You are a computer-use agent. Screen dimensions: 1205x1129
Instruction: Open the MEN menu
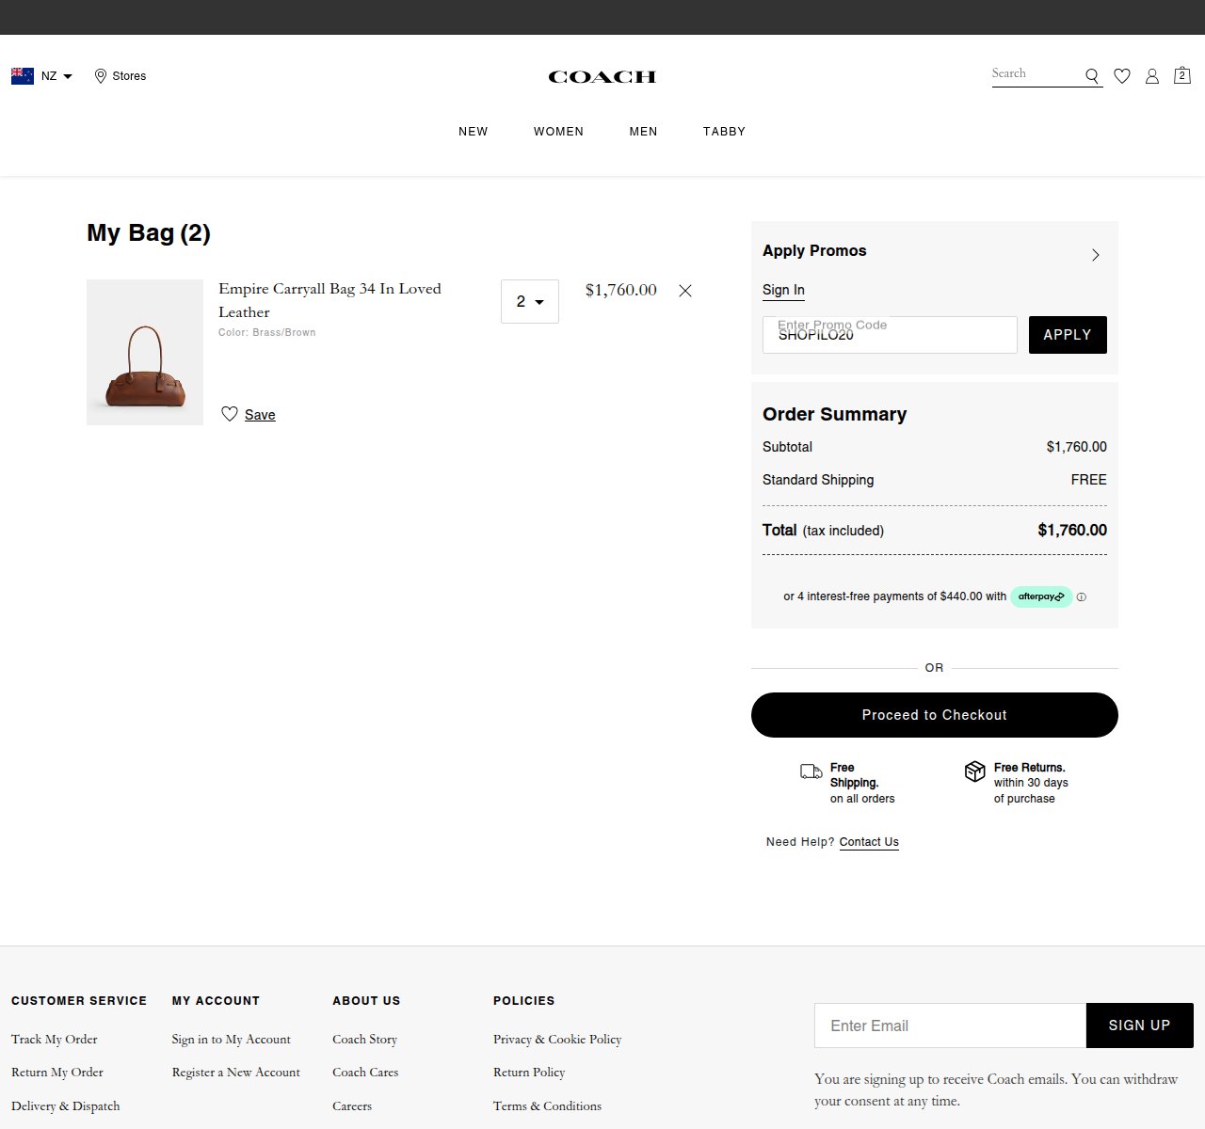tap(644, 132)
